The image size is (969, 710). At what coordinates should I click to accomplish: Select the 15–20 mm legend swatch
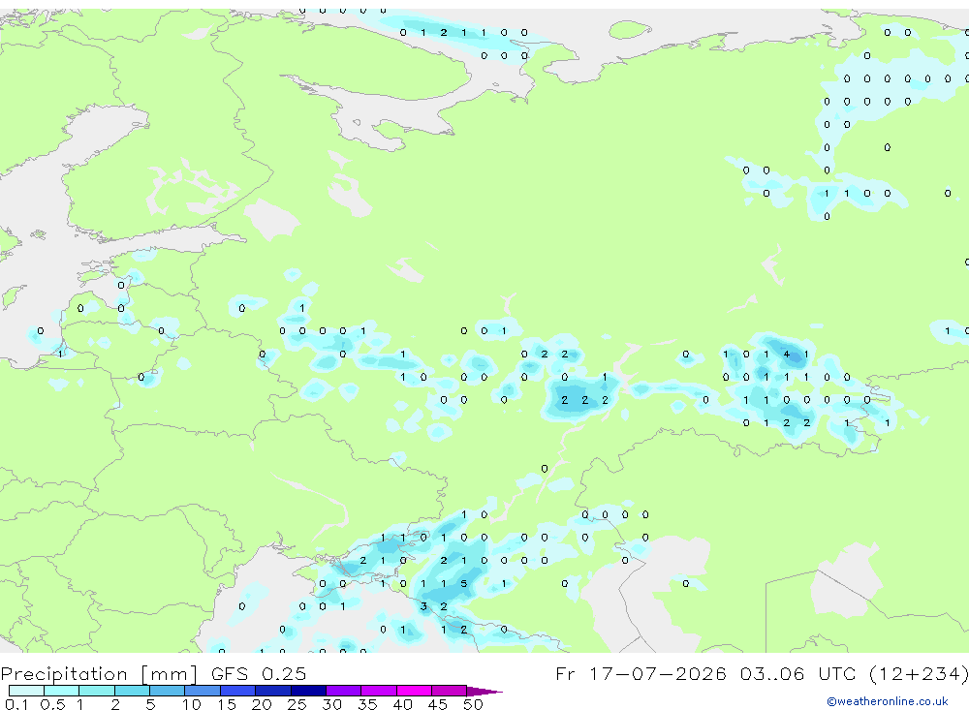[238, 691]
